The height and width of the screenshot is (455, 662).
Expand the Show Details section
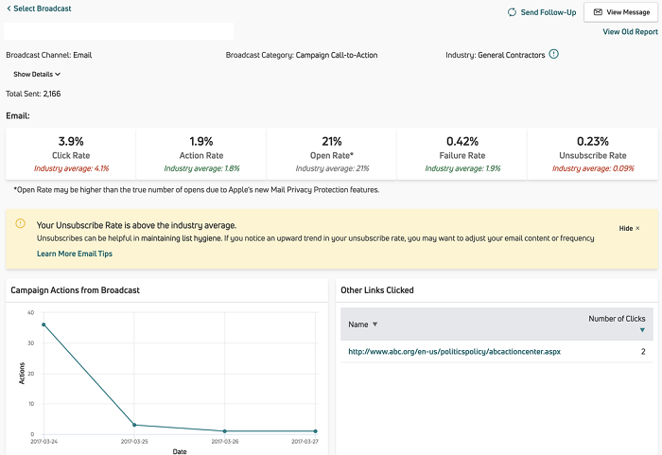37,74
